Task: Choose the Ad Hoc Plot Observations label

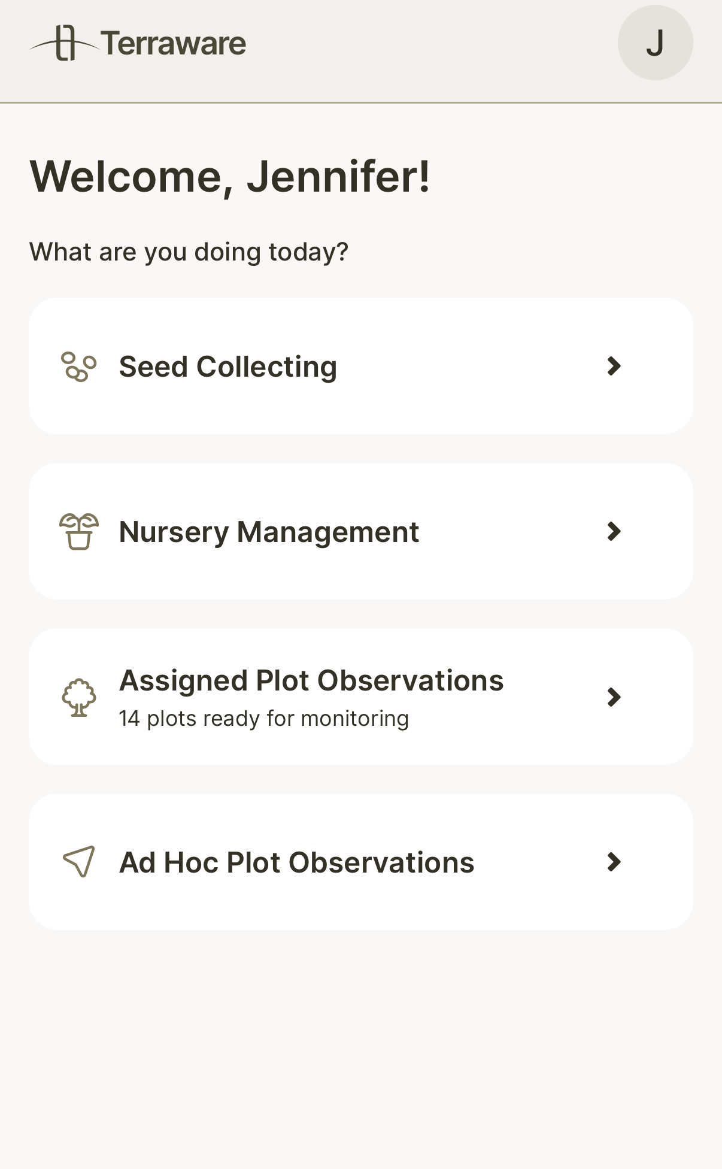Action: pyautogui.click(x=296, y=862)
